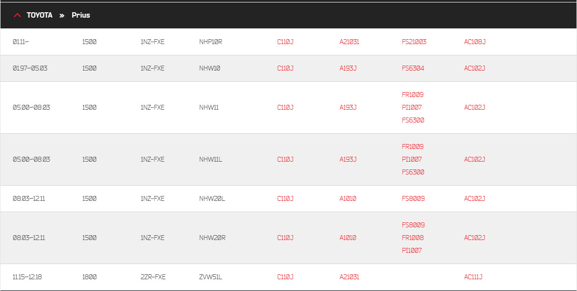Collapse the TOYOTA Prius section chevron
The image size is (577, 291).
(x=17, y=15)
